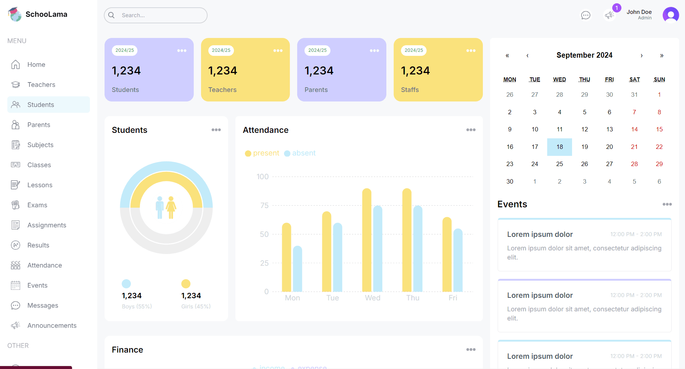Toggle the income series in Finance legend
The width and height of the screenshot is (685, 369).
point(269,367)
